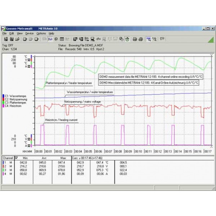
Task: Click the DEMO measurement data file annotation box
Action: coord(149,76)
